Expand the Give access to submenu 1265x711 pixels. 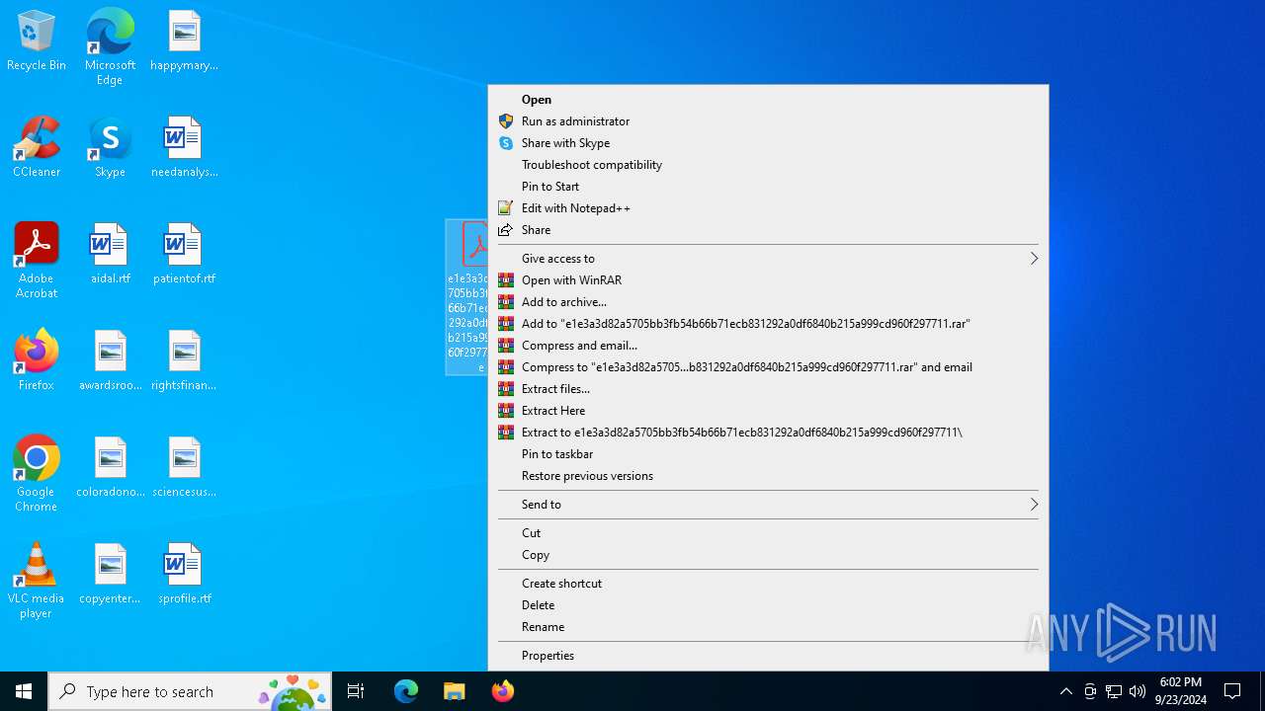768,259
